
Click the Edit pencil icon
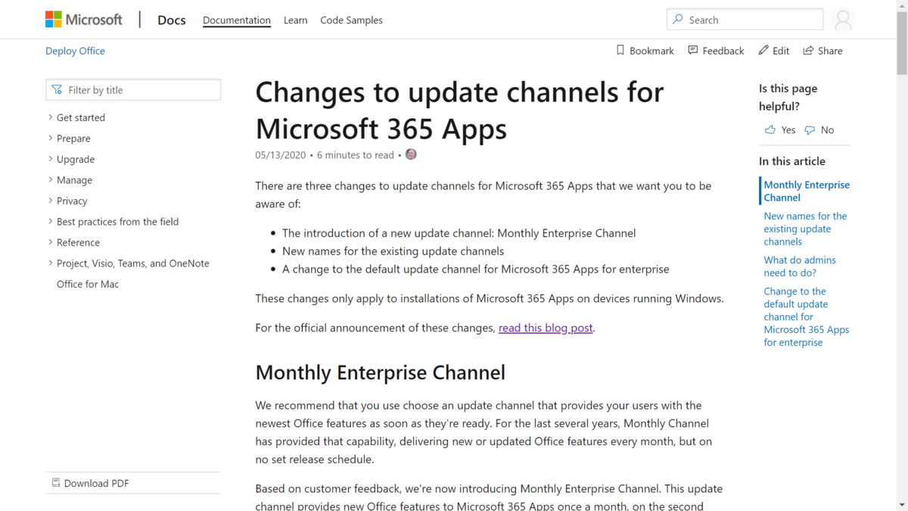click(763, 51)
